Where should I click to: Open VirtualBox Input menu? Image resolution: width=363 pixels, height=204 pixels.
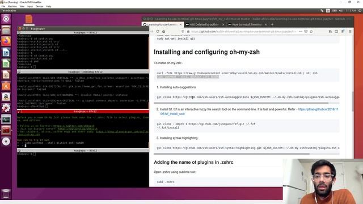pos(30,6)
